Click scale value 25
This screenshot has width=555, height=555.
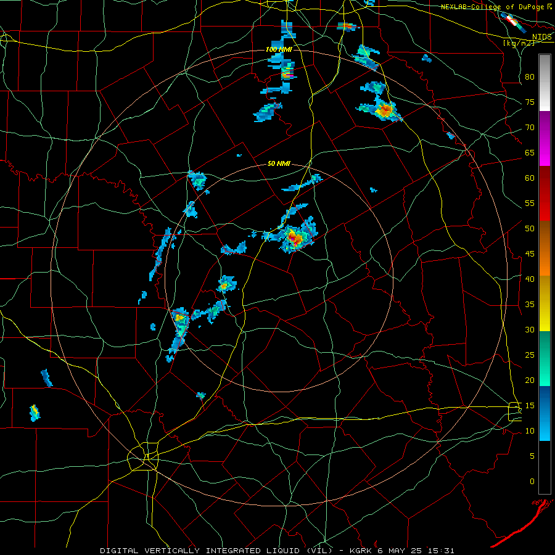coord(530,355)
